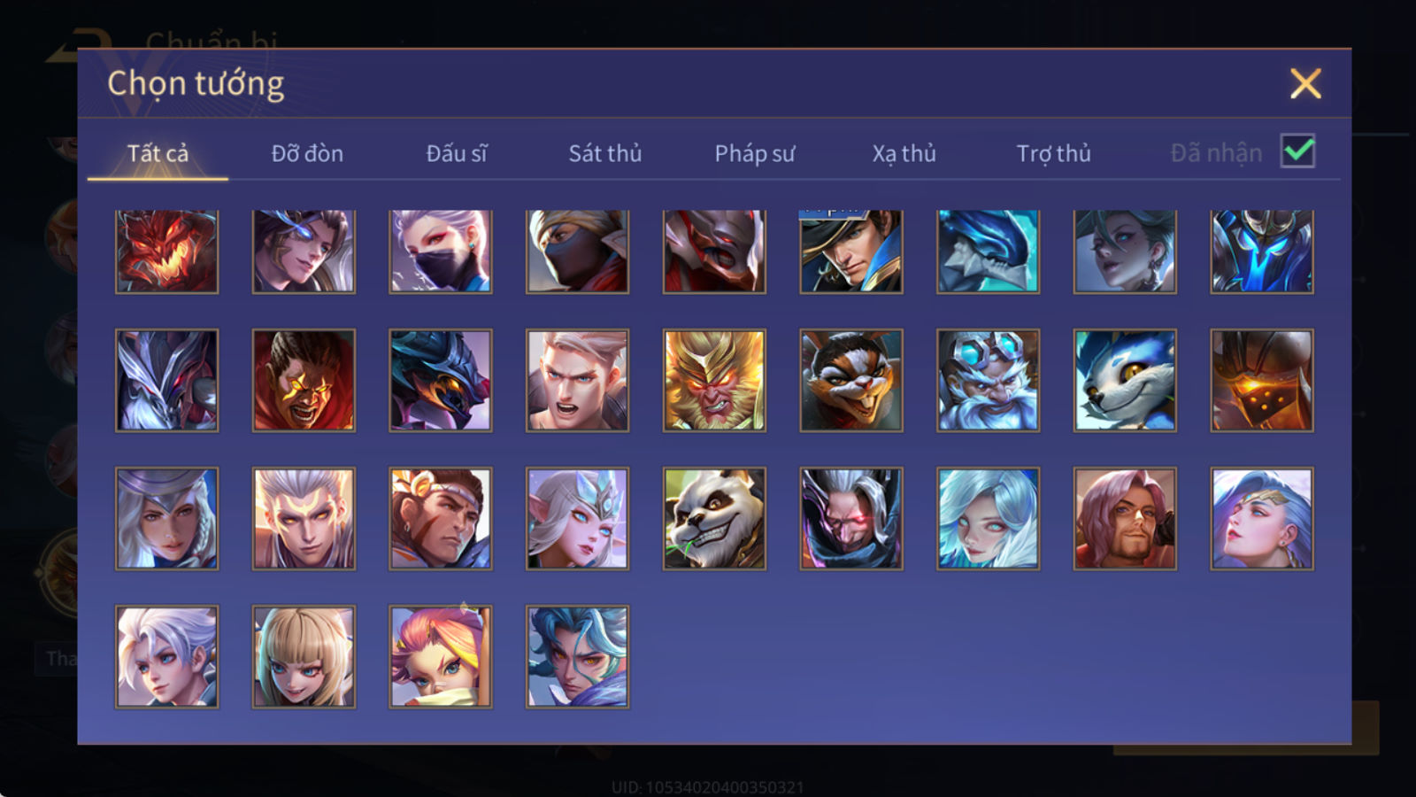Select the masked white-haired female ninja
Screen dimensions: 1416x797
pyautogui.click(x=441, y=251)
